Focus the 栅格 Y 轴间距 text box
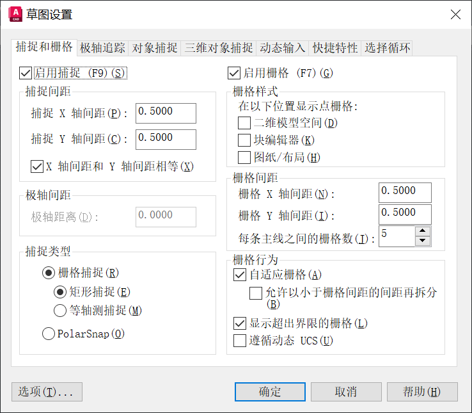This screenshot has width=472, height=413. [404, 214]
